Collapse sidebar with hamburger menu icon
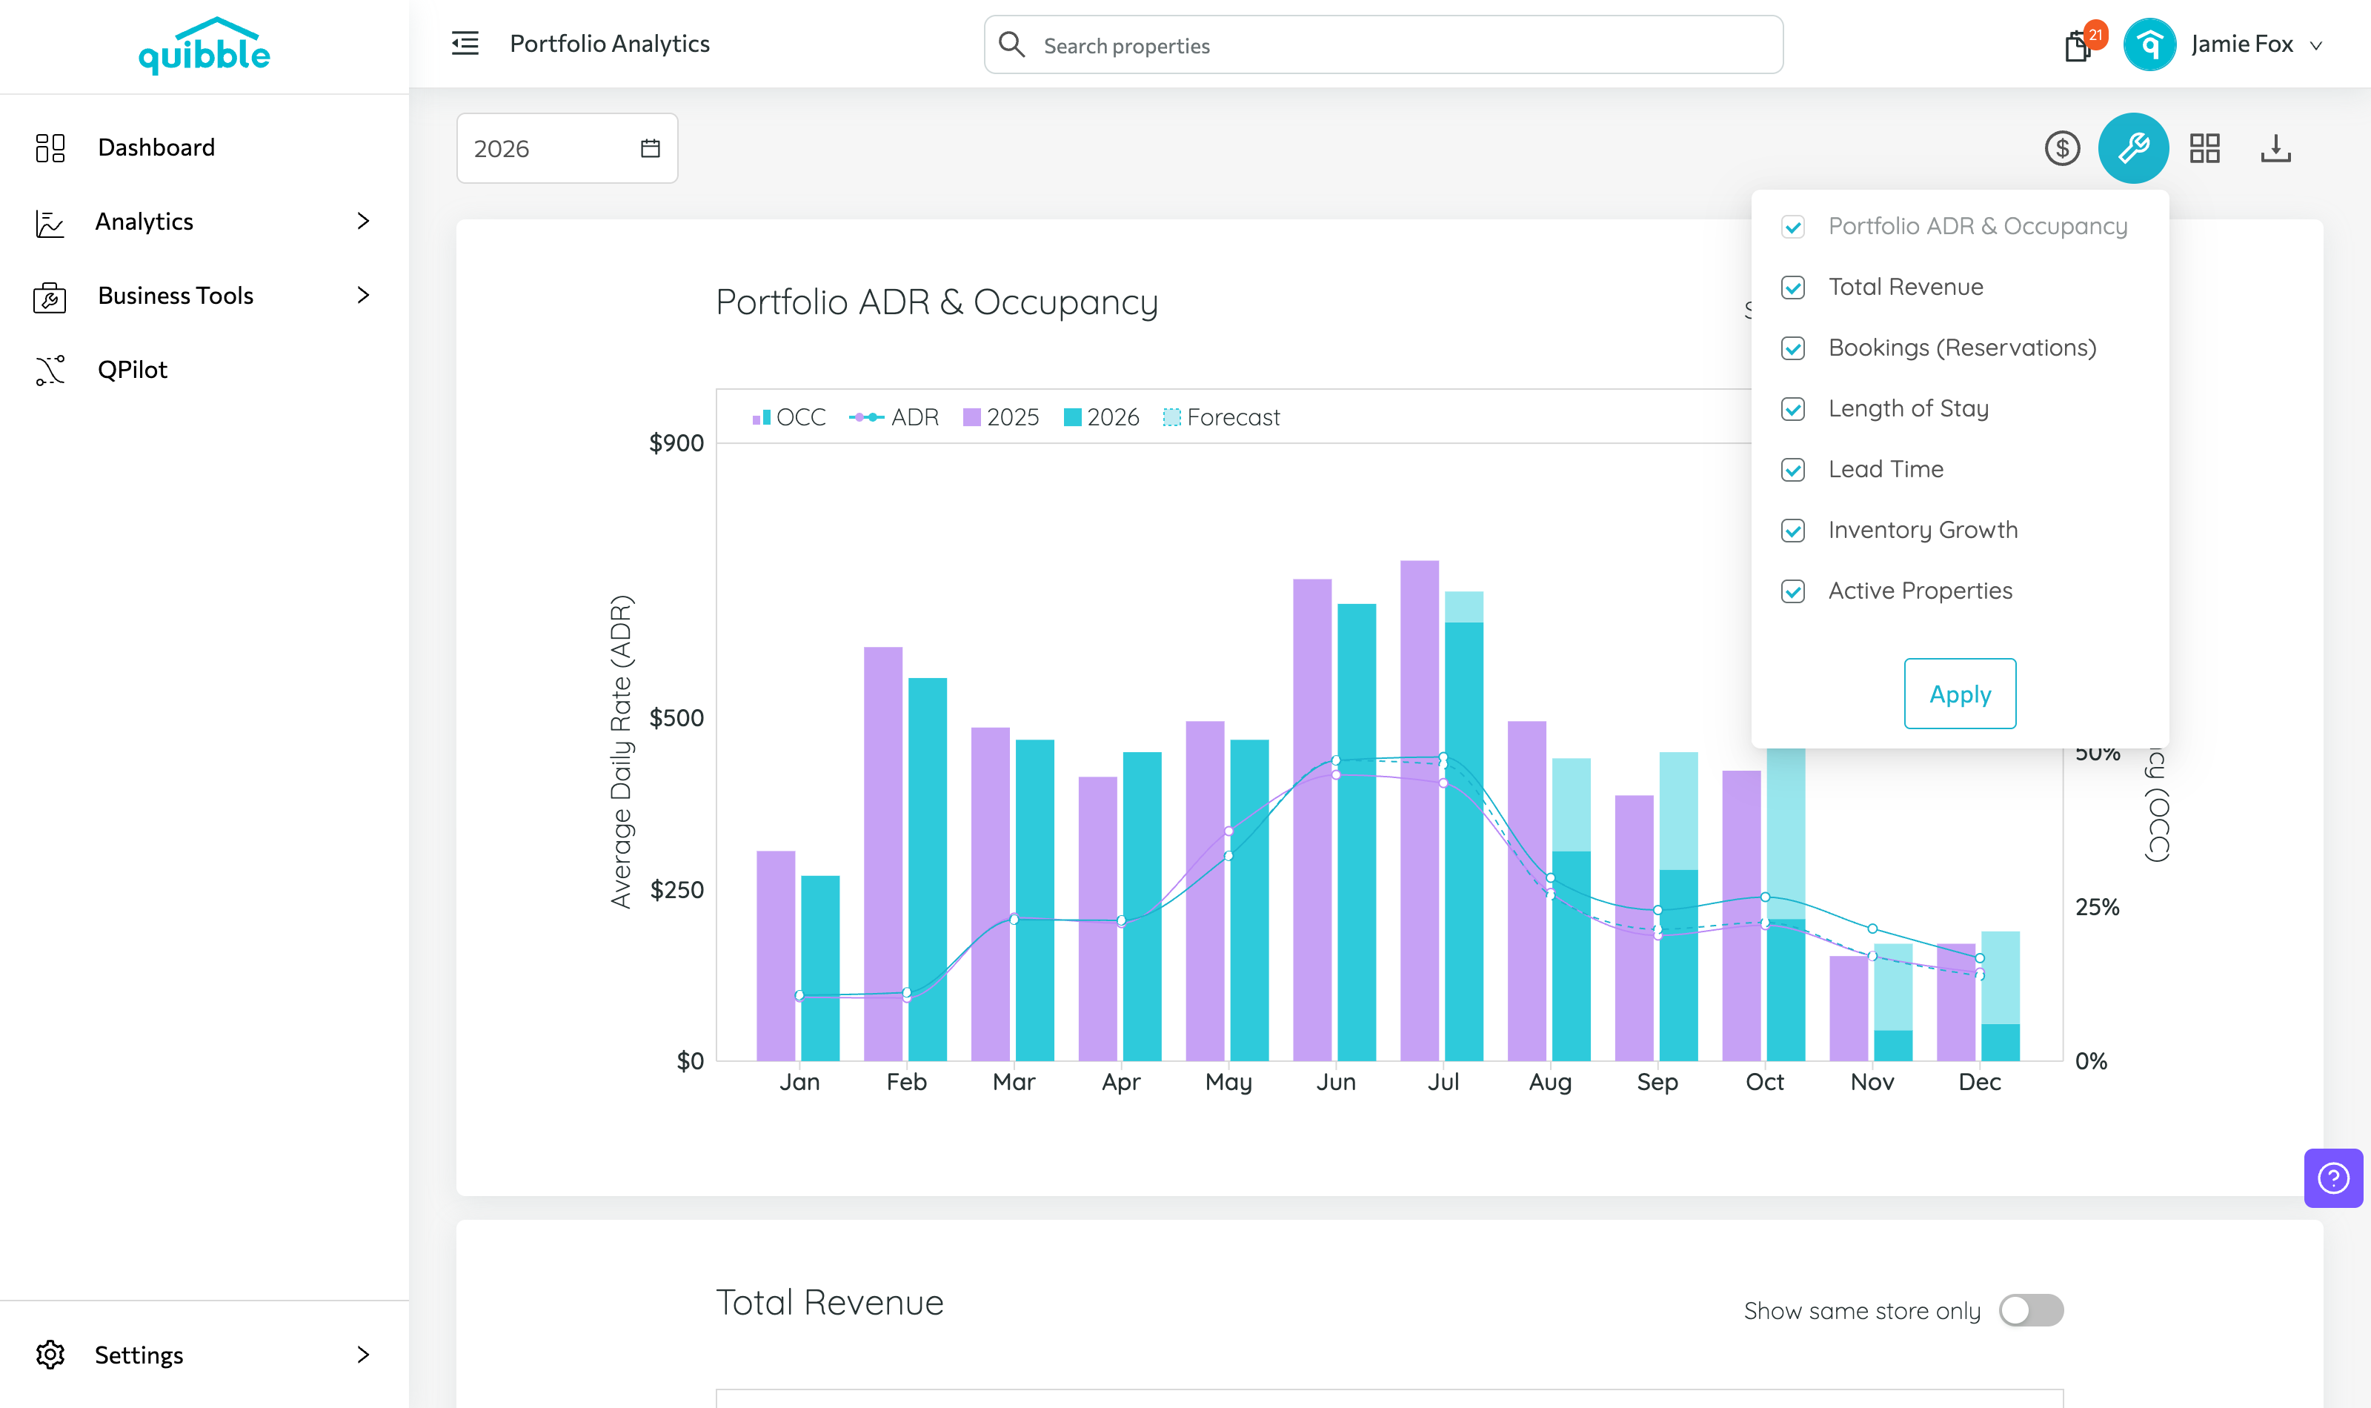This screenshot has width=2371, height=1408. click(465, 44)
